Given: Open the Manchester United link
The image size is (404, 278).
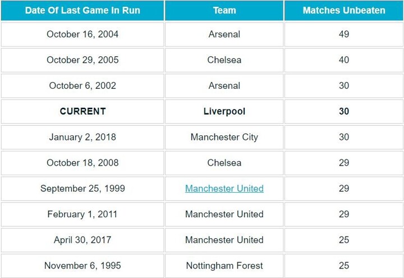Looking at the screenshot, I should [x=224, y=189].
